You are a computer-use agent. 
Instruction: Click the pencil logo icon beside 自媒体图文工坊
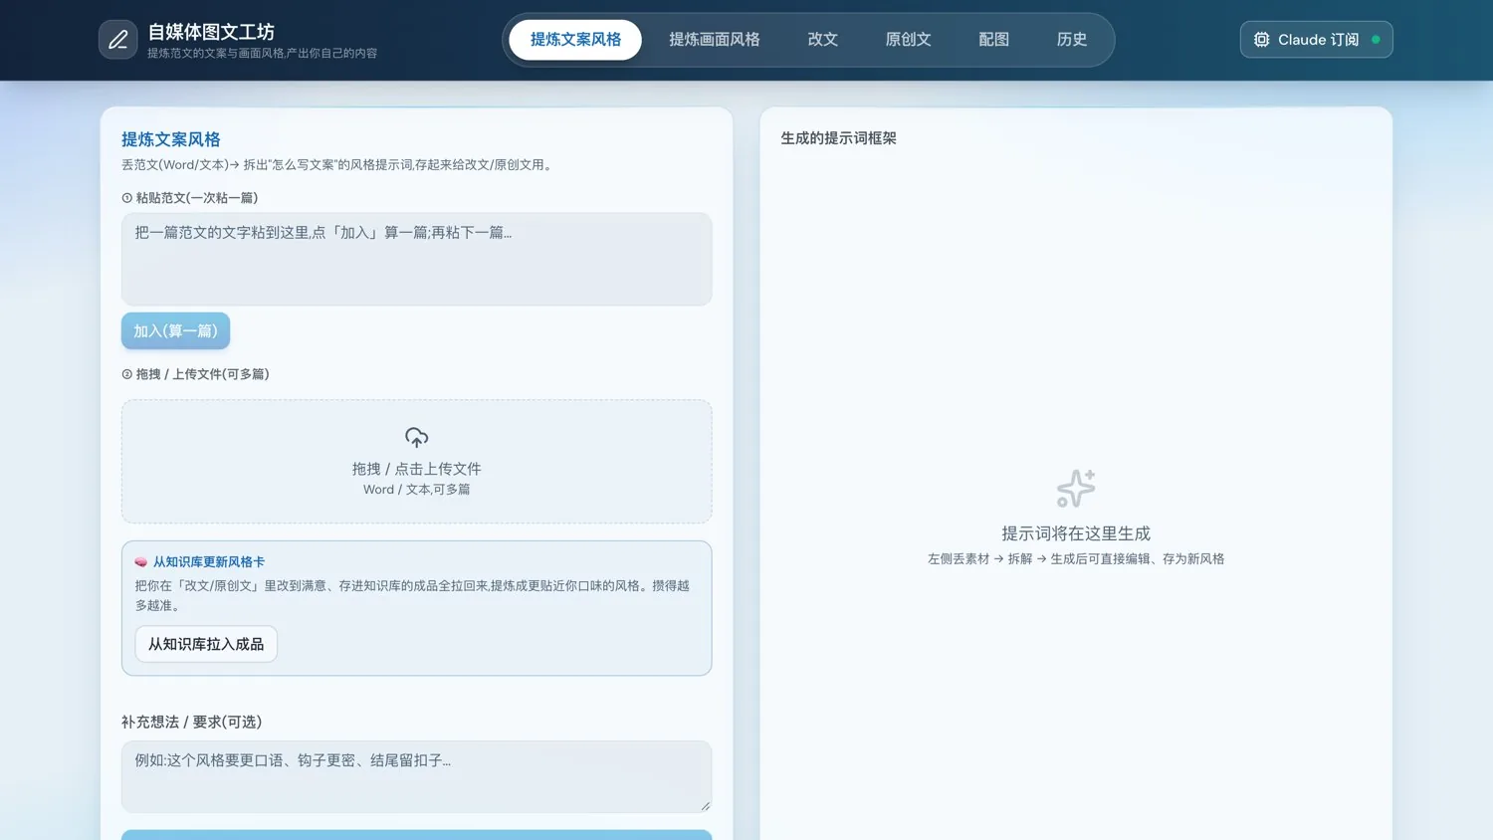(x=118, y=40)
